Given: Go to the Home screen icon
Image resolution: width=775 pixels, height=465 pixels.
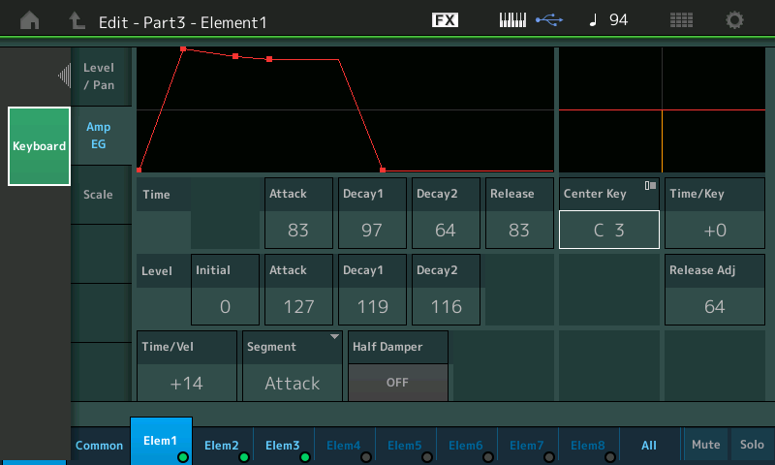Looking at the screenshot, I should pyautogui.click(x=30, y=20).
